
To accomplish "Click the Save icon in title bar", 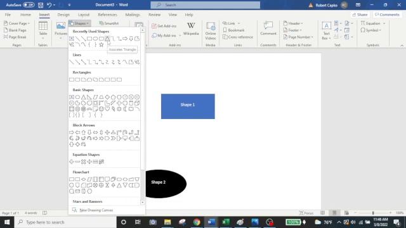I will coord(41,5).
